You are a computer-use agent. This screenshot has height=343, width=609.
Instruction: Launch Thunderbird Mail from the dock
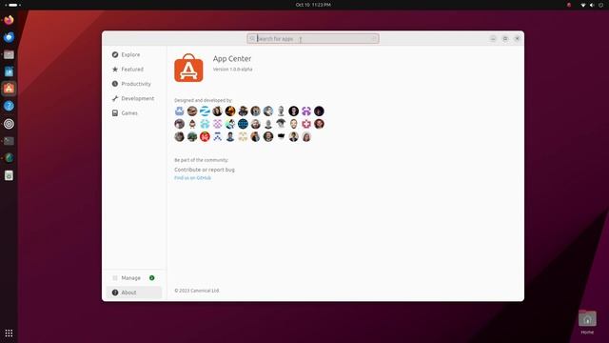(x=9, y=37)
